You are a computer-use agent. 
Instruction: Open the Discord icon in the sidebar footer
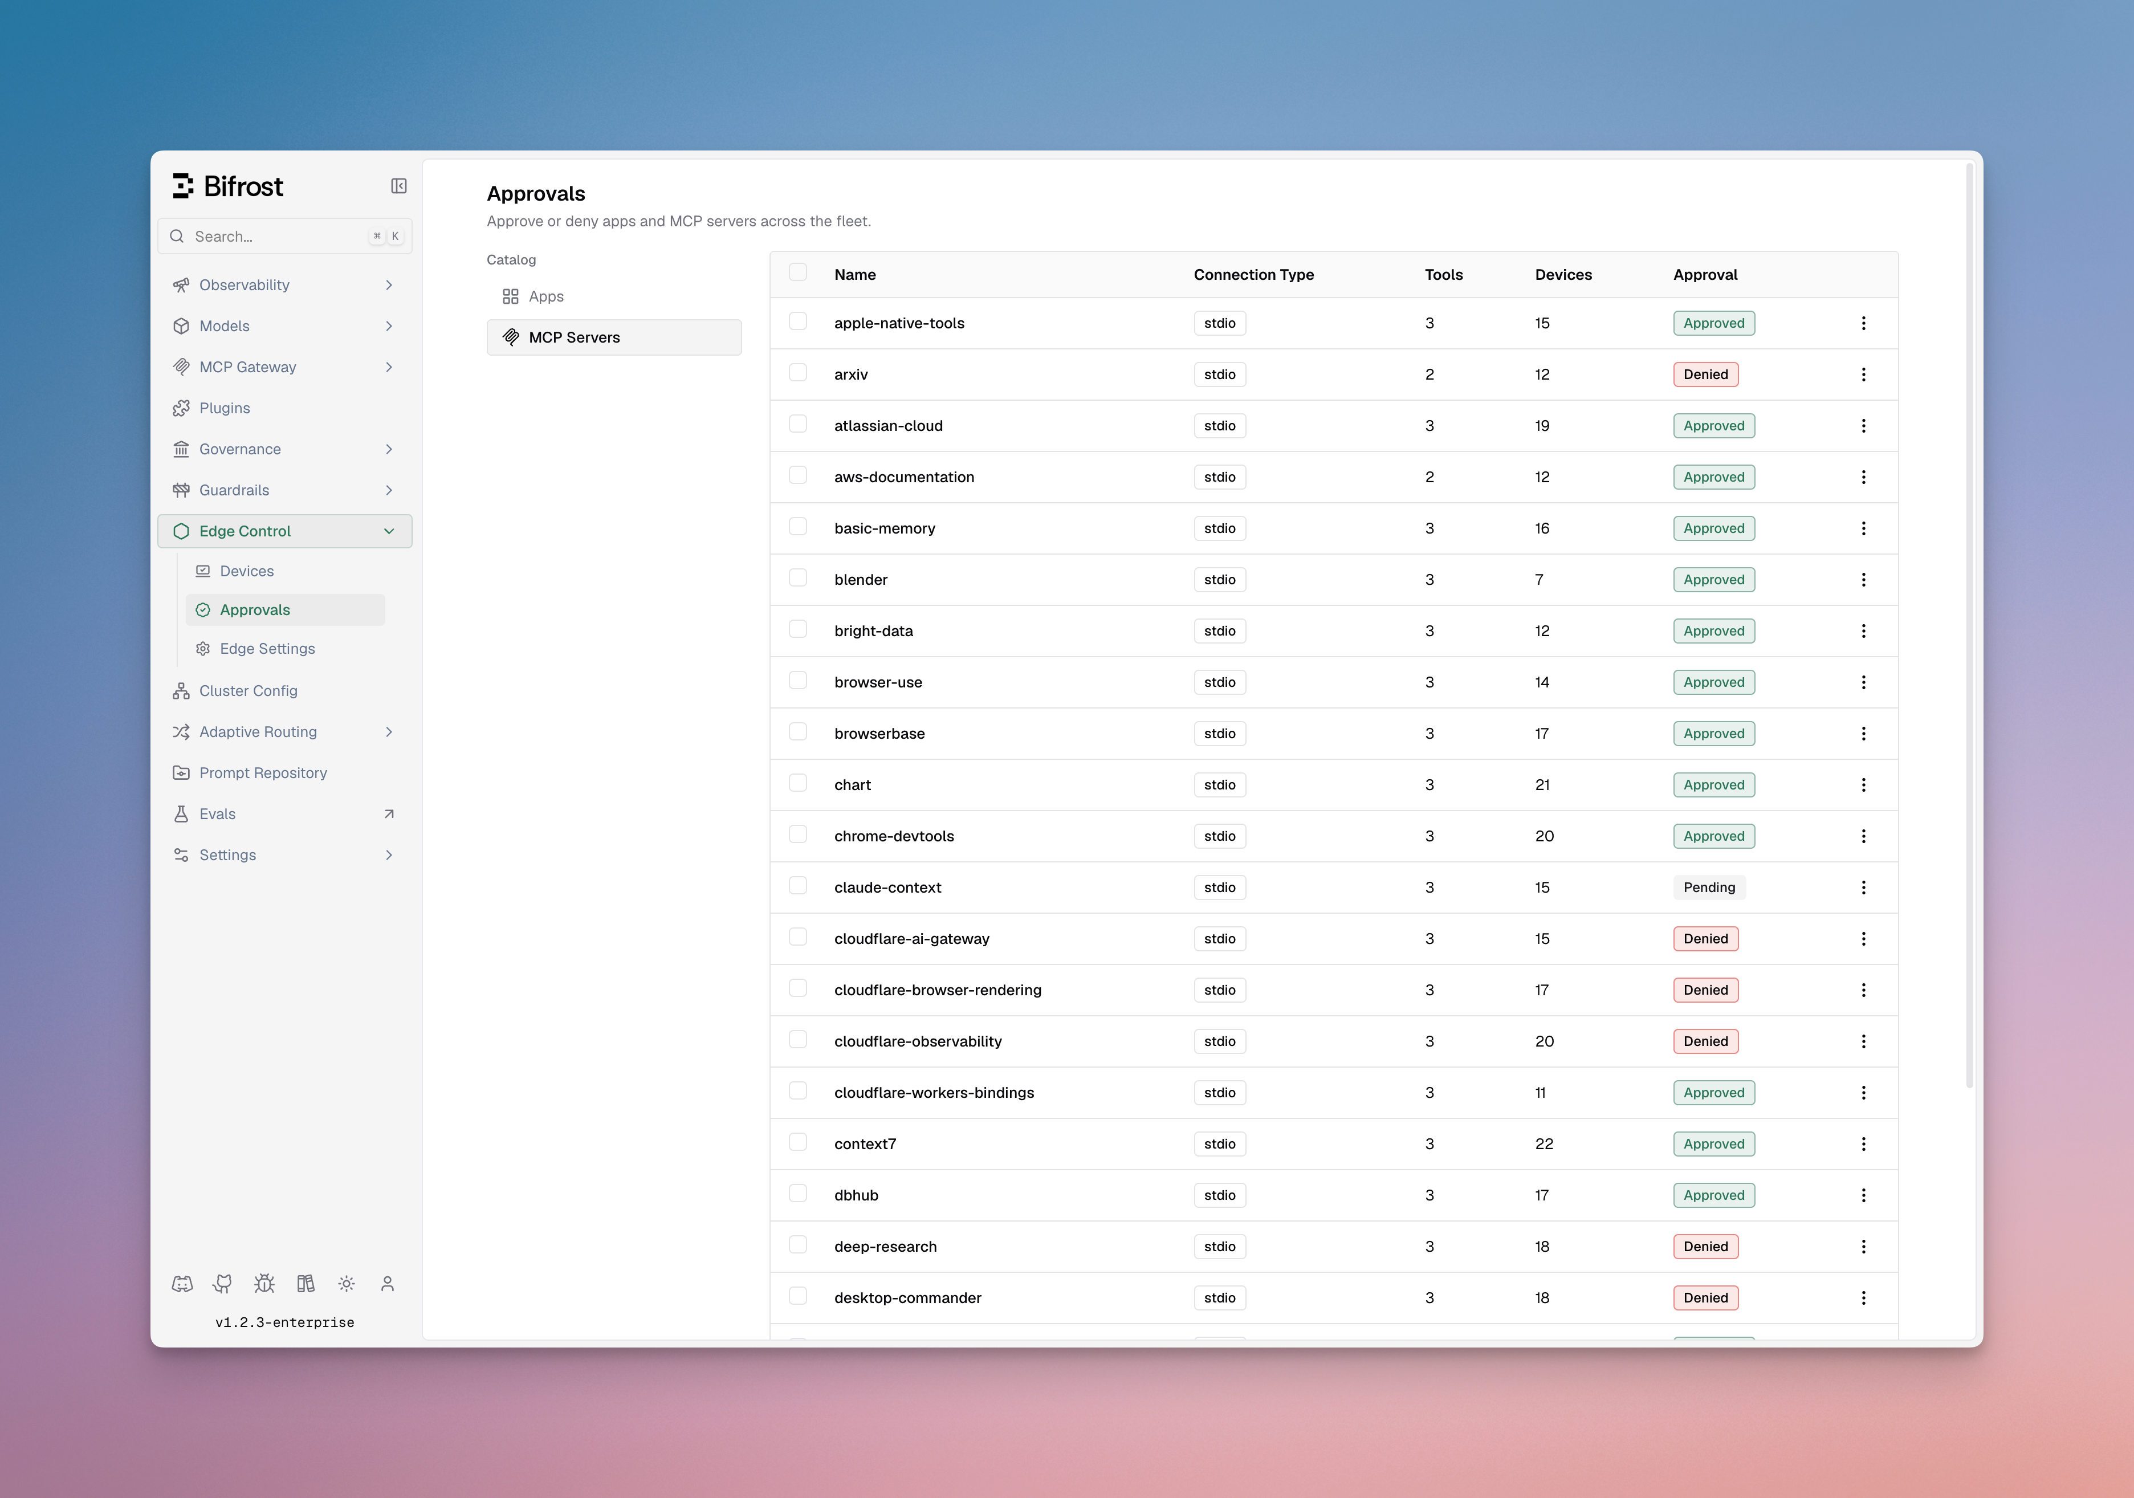[x=182, y=1283]
